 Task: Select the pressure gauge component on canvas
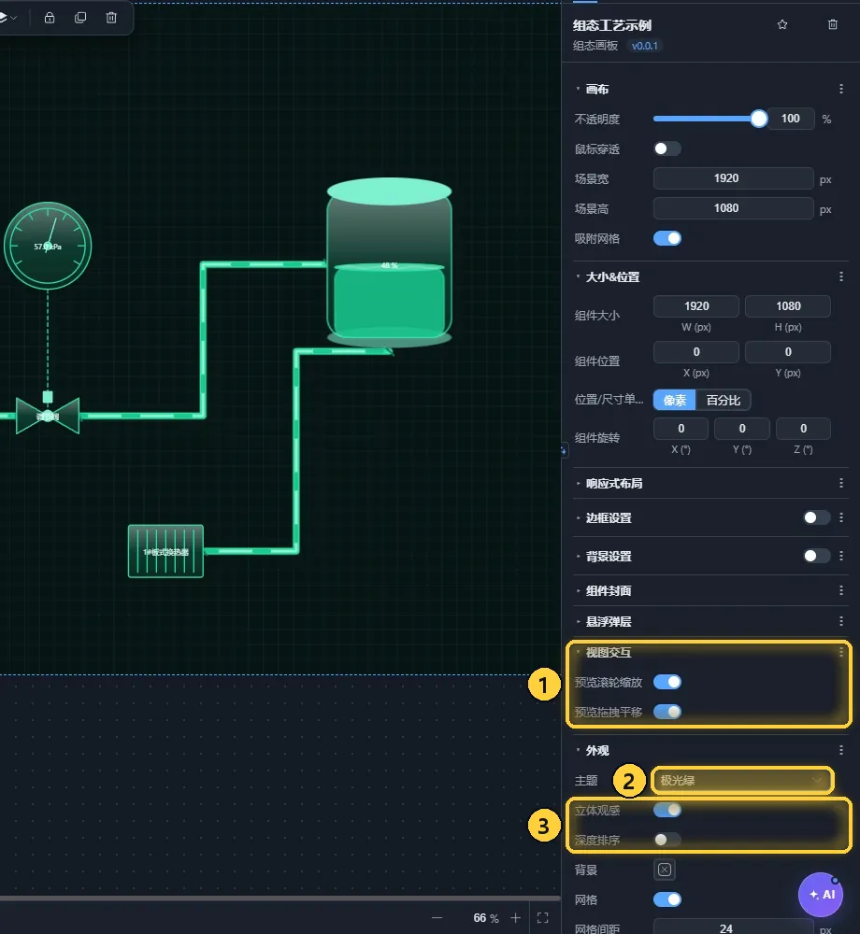pos(48,246)
